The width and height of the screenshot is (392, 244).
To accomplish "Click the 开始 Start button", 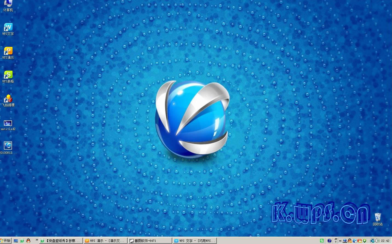I will 5,241.
